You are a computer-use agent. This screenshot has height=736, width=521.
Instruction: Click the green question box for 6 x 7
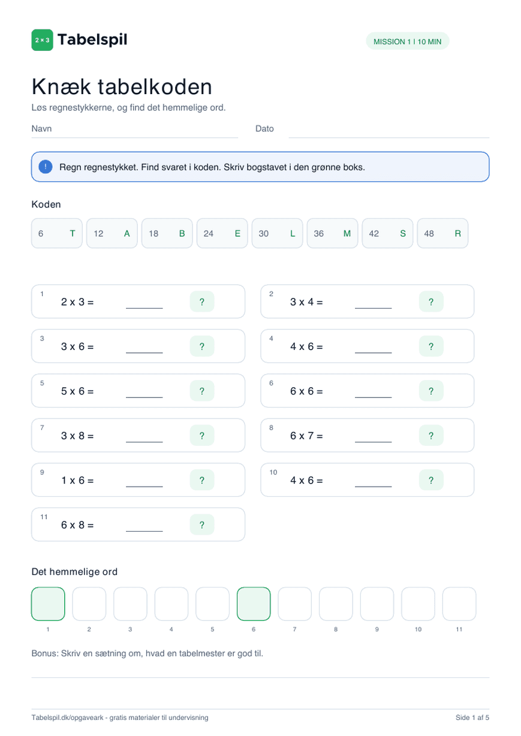click(x=431, y=436)
